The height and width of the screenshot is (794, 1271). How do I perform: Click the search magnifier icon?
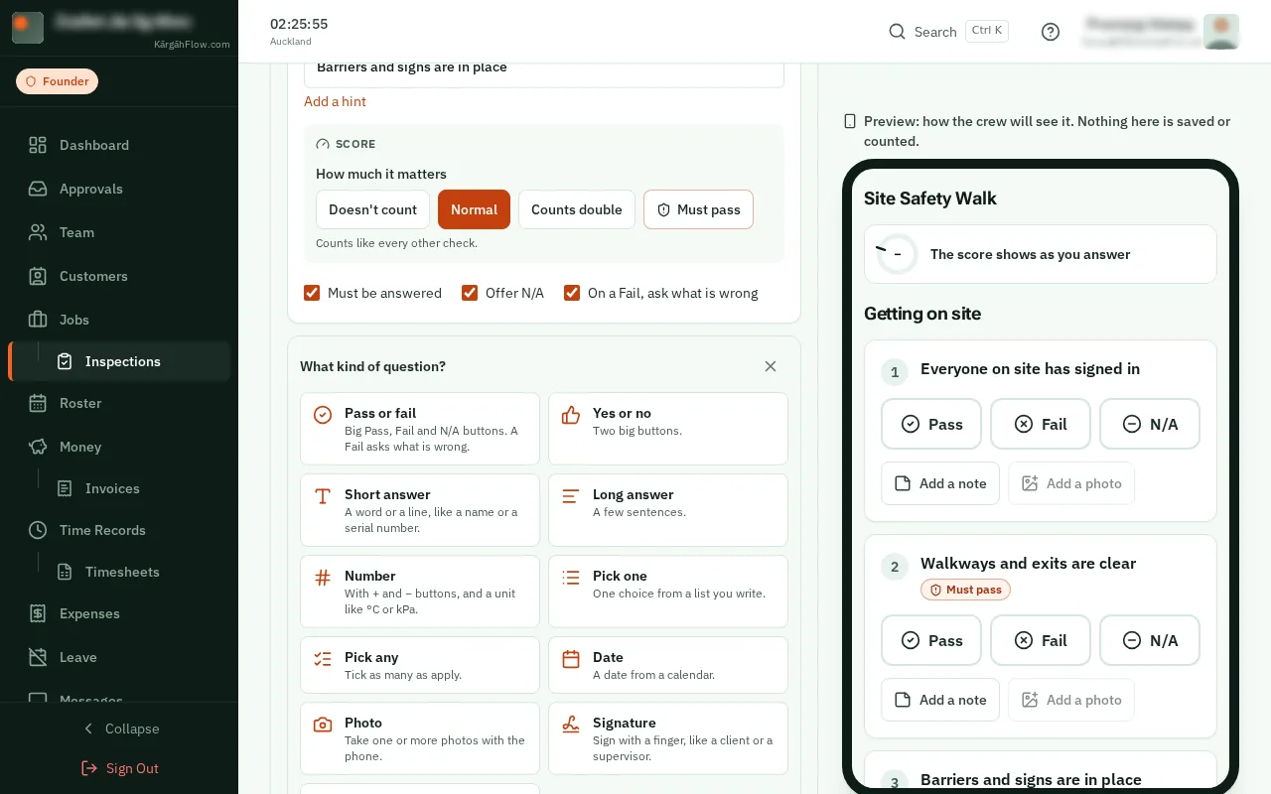click(898, 32)
